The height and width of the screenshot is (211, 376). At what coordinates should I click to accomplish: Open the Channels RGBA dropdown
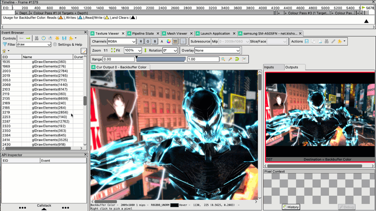pos(121,41)
